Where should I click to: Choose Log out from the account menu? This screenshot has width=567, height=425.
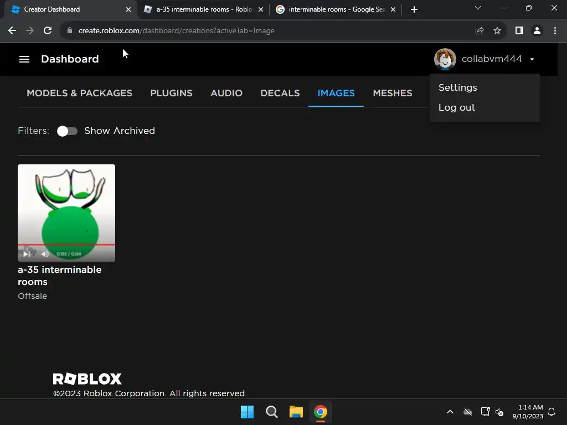point(457,107)
